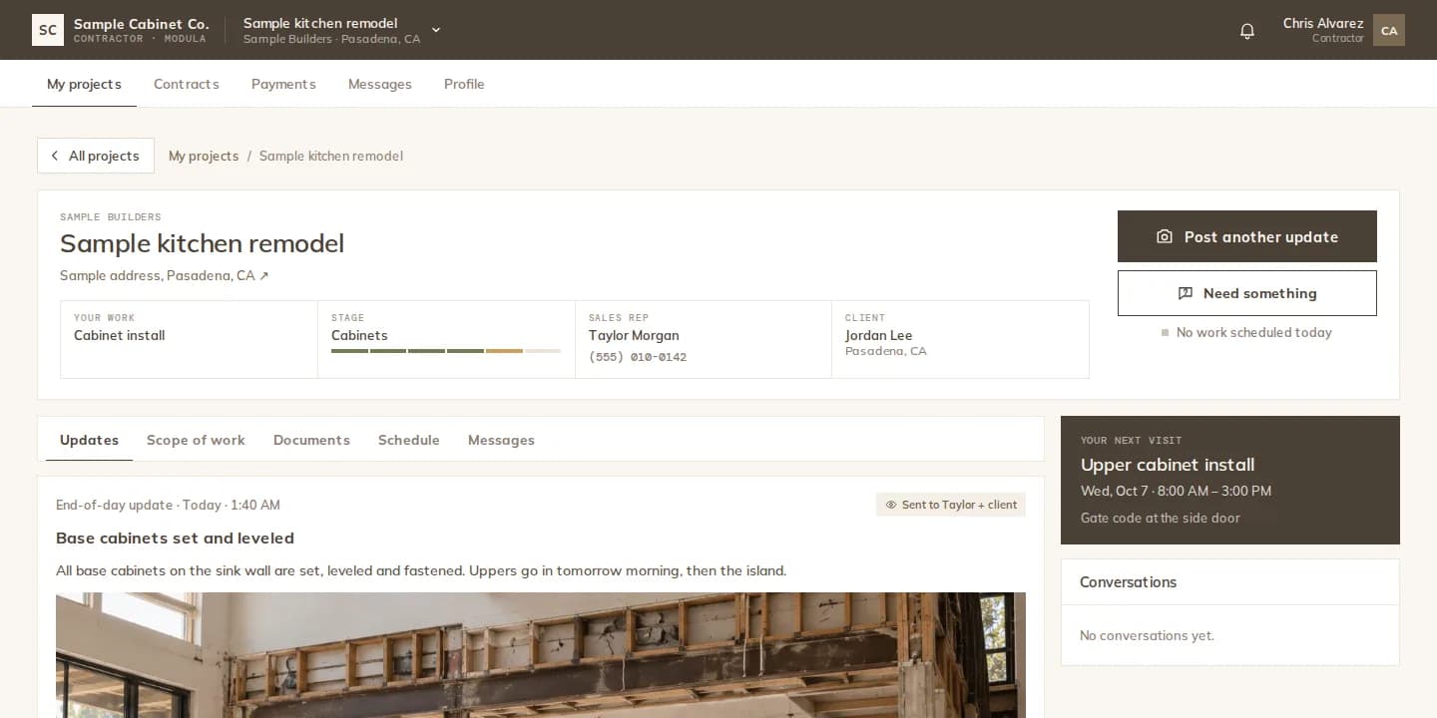
Task: Click camera icon in Post another update
Action: pos(1164,236)
